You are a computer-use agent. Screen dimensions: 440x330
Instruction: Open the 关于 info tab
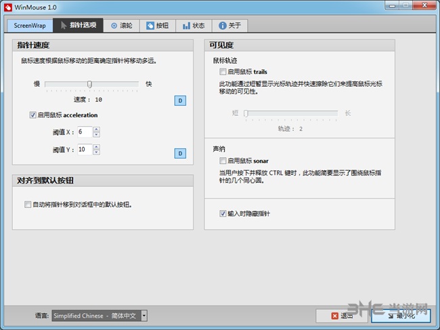click(229, 26)
